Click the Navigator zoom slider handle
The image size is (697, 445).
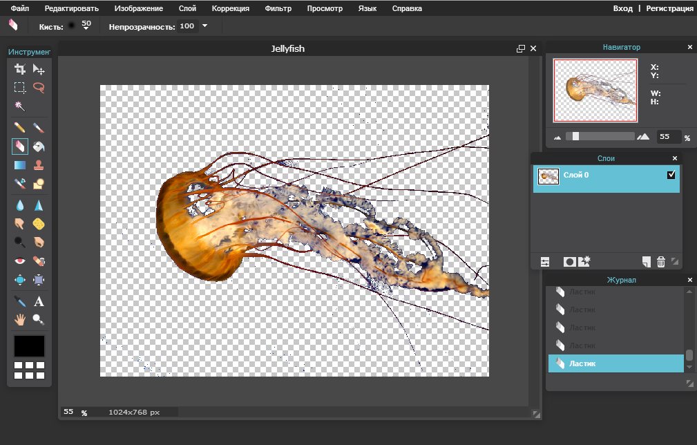(x=575, y=136)
